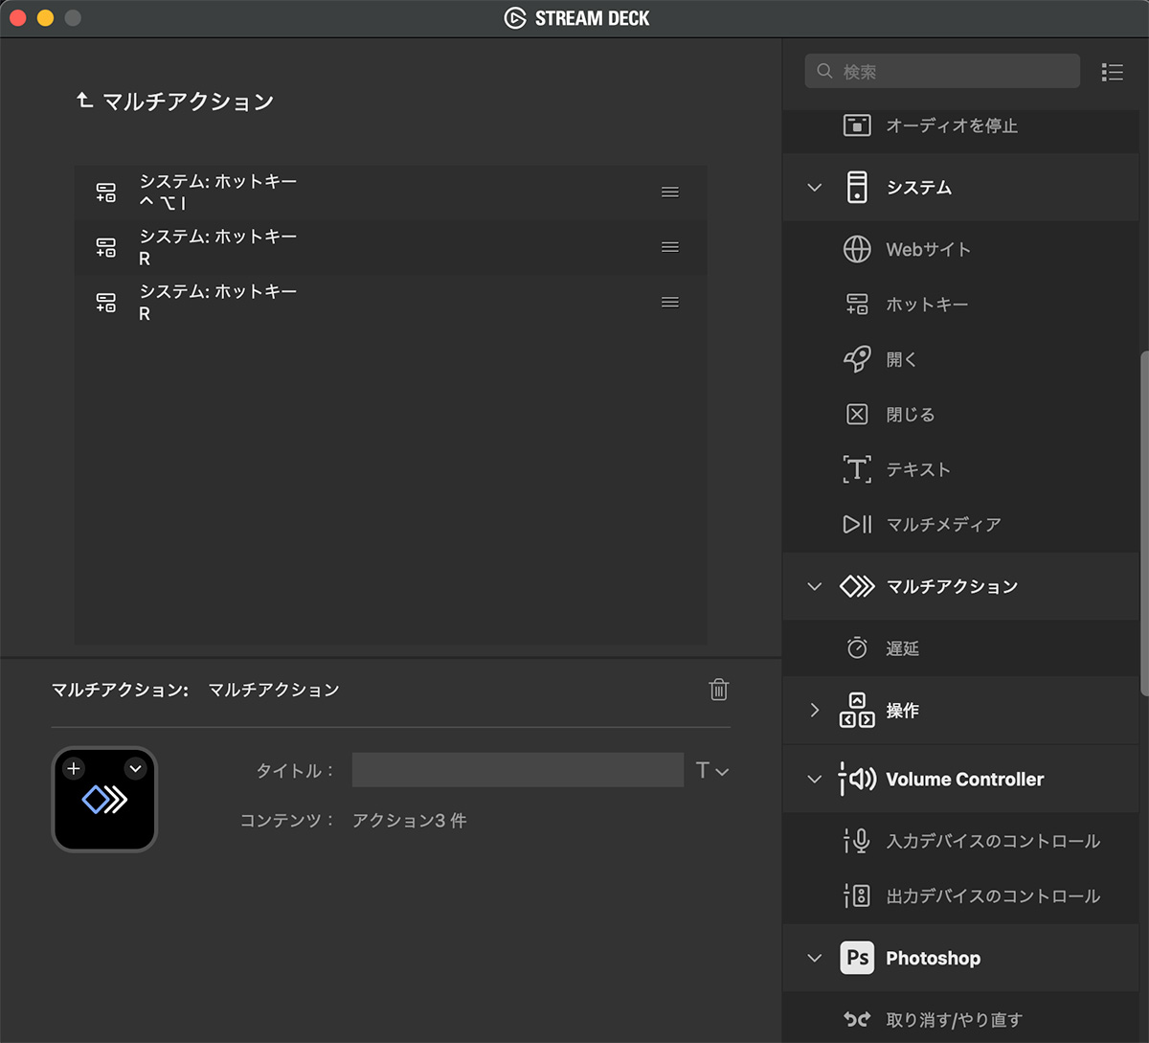Open the title font T dropdown
Image resolution: width=1149 pixels, height=1043 pixels.
(x=712, y=770)
